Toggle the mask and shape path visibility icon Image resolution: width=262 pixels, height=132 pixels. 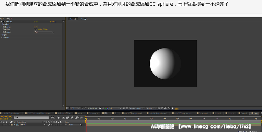click(85, 108)
